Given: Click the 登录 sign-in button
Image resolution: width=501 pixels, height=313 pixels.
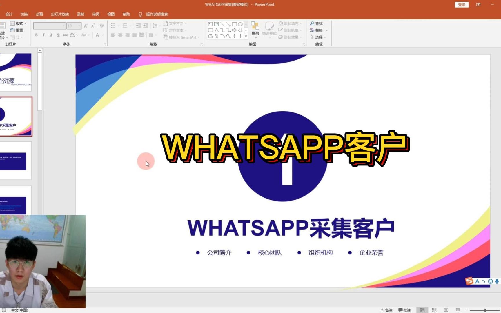Looking at the screenshot, I should [462, 5].
